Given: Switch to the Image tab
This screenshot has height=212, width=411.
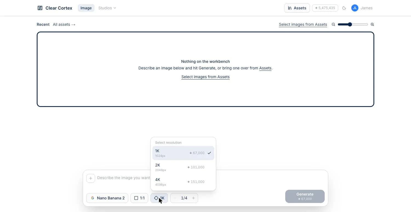Looking at the screenshot, I should (x=86, y=8).
